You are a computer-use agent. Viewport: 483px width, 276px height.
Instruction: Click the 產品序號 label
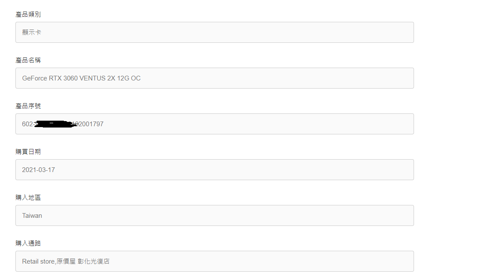click(x=28, y=106)
